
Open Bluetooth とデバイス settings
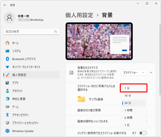point(31,59)
